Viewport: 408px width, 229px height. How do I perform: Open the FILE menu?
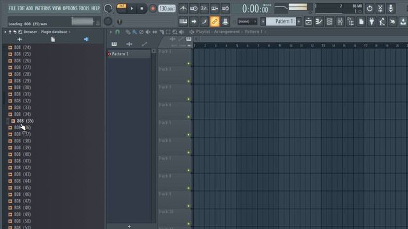click(12, 8)
